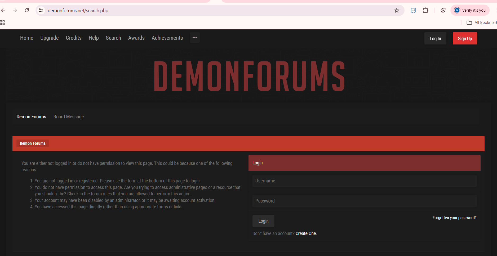Image resolution: width=497 pixels, height=256 pixels.
Task: Open the Search nav link
Action: [113, 38]
